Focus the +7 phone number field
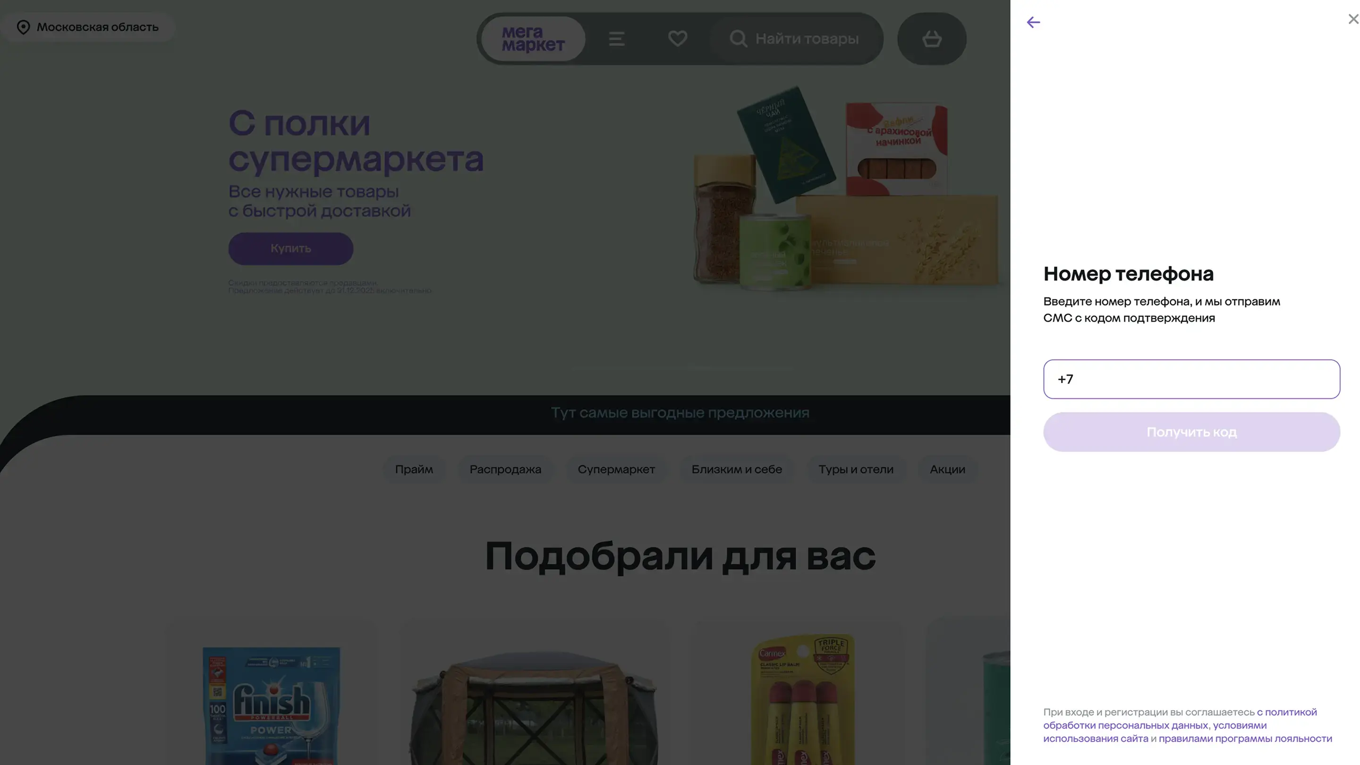The width and height of the screenshot is (1360, 765). pyautogui.click(x=1191, y=379)
